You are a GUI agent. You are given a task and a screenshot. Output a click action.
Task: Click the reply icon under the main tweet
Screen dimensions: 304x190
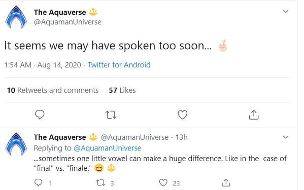click(40, 115)
